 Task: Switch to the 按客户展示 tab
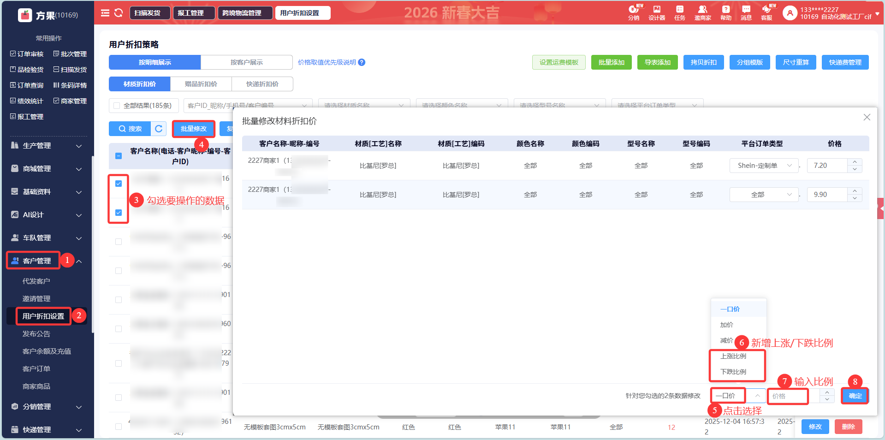pyautogui.click(x=246, y=62)
